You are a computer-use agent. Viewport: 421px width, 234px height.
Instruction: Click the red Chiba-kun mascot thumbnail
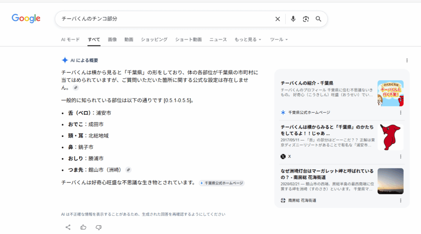[391, 137]
